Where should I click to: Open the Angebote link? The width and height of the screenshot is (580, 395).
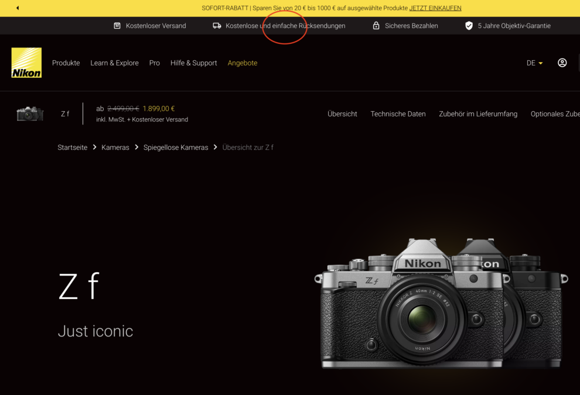pos(242,63)
